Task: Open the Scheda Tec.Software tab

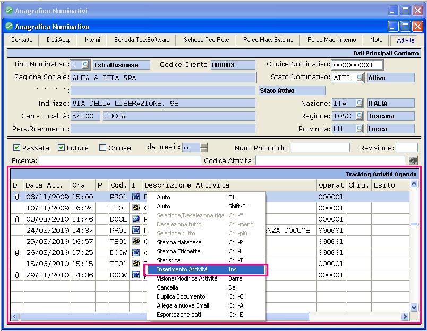Action: pos(142,40)
